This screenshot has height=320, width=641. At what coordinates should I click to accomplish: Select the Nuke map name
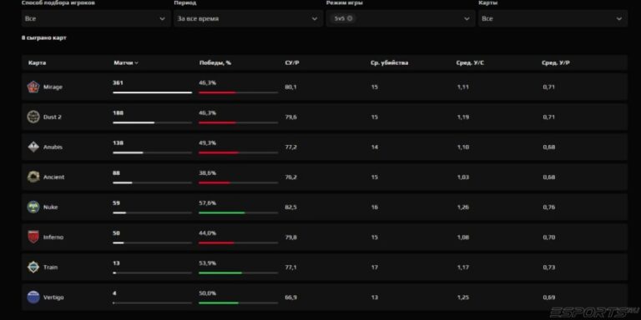(x=50, y=207)
